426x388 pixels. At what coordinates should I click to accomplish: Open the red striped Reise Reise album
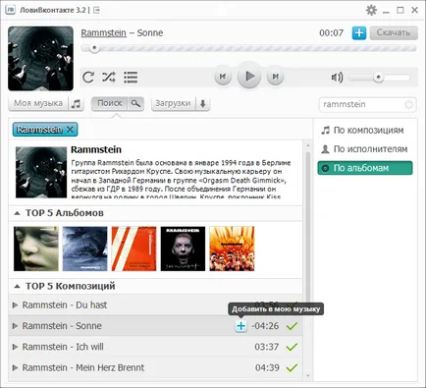pos(133,249)
